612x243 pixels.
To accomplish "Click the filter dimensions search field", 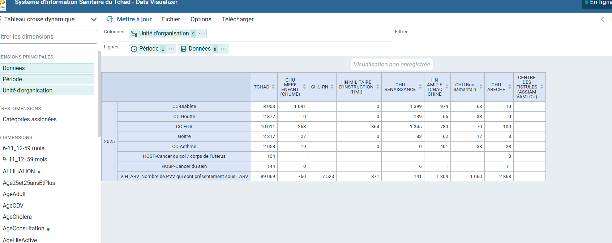I will pos(47,37).
